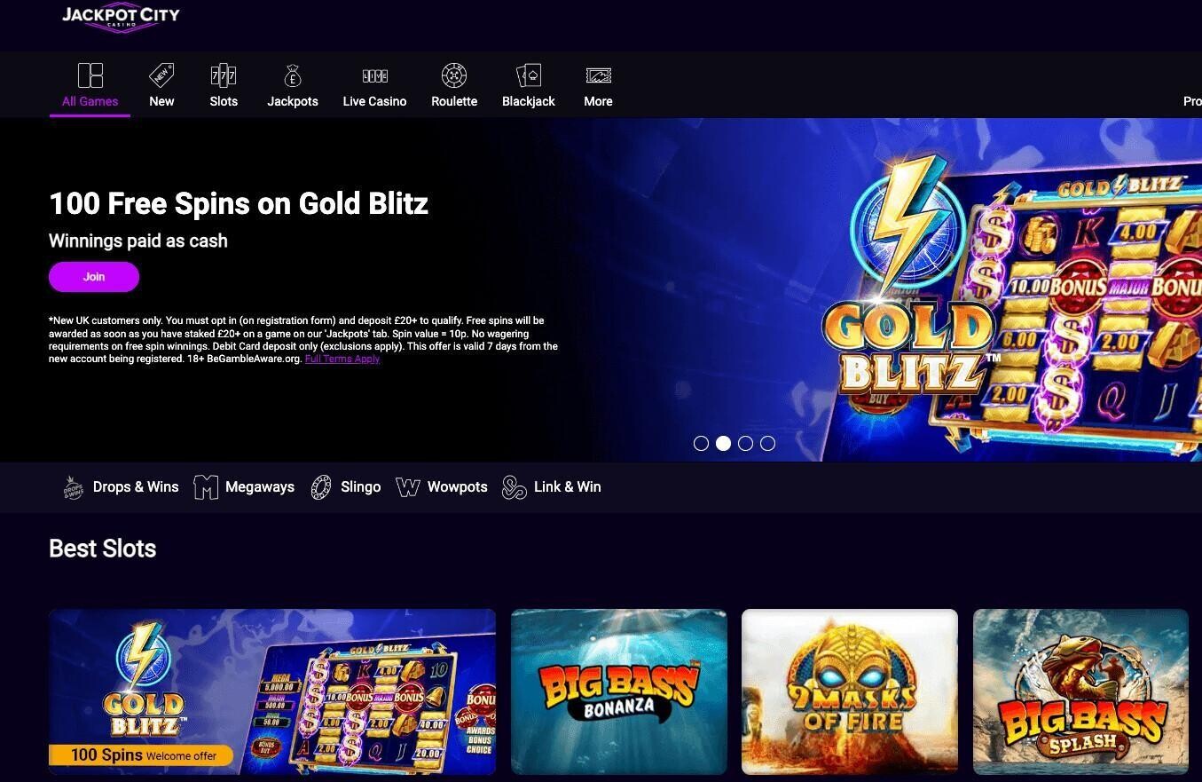Open the Slots 777 icon

click(224, 75)
